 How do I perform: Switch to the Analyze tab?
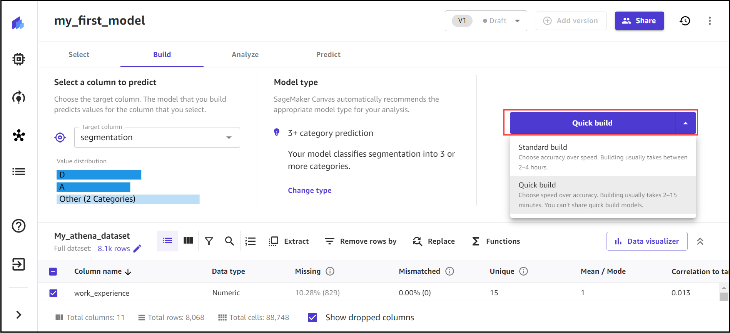tap(245, 55)
